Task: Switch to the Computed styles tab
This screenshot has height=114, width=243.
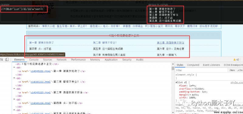Action: [x=193, y=65]
